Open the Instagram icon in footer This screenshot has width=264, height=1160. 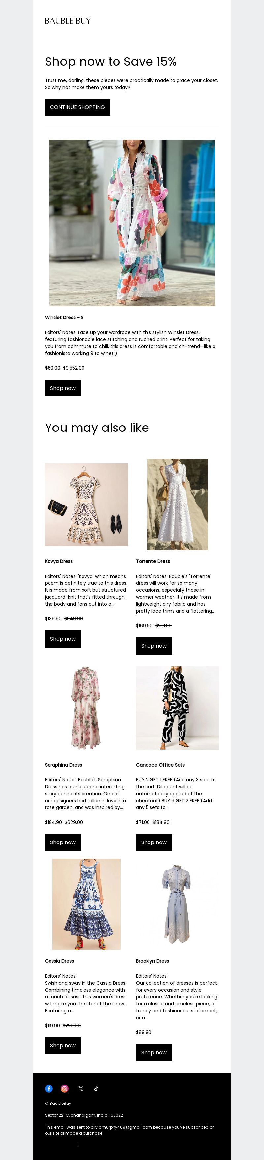tap(64, 1088)
